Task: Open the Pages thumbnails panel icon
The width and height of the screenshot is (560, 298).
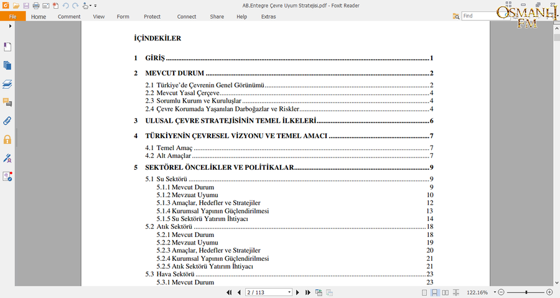Action: pyautogui.click(x=7, y=65)
